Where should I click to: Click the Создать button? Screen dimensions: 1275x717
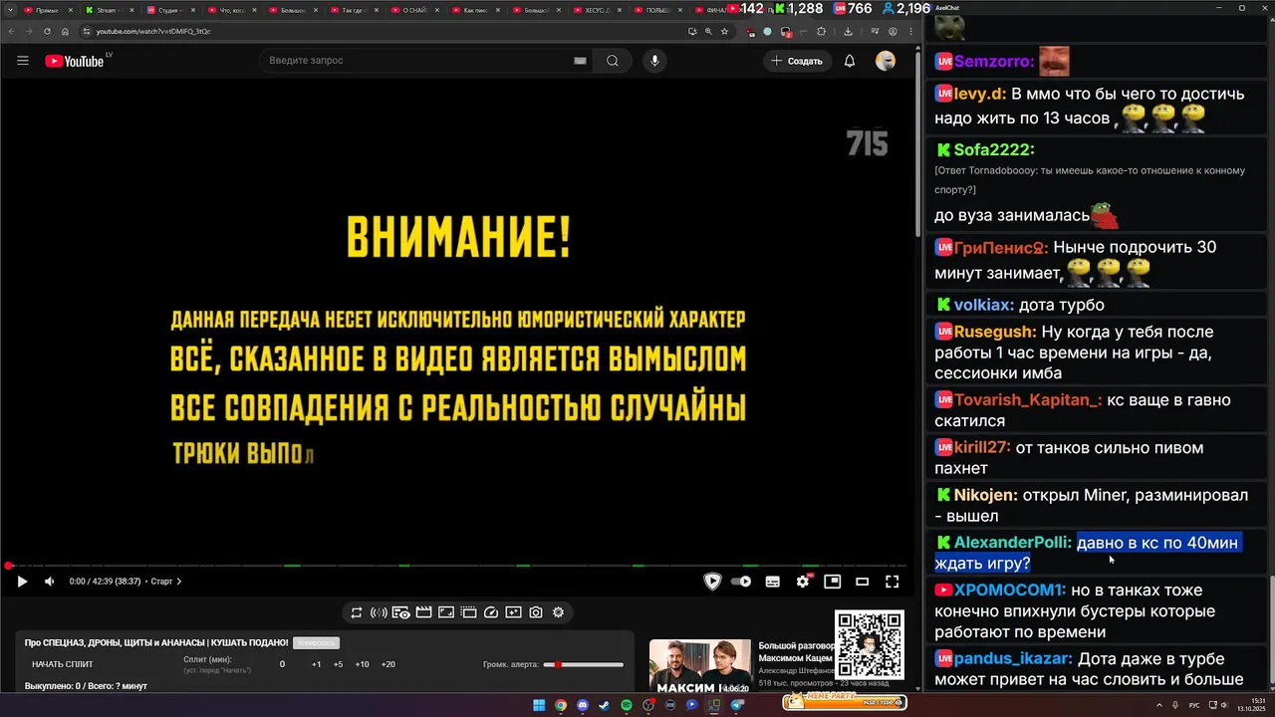pos(797,61)
